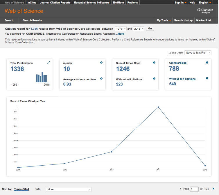Viewport: 219px width, 195px height.
Task: Click the Sum of Times Cited per Year heading
Action: pos(28,101)
